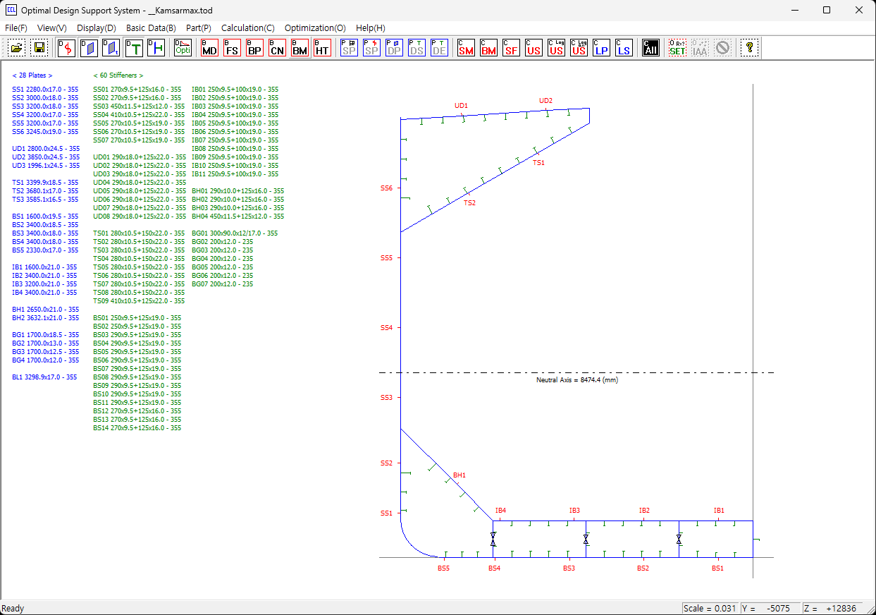Click the B MD basic data icon
Viewport: 876px width, 615px height.
point(209,47)
